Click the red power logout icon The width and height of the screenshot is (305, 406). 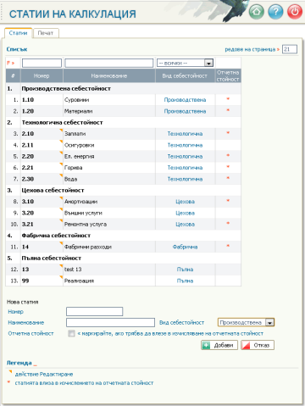coord(295,12)
